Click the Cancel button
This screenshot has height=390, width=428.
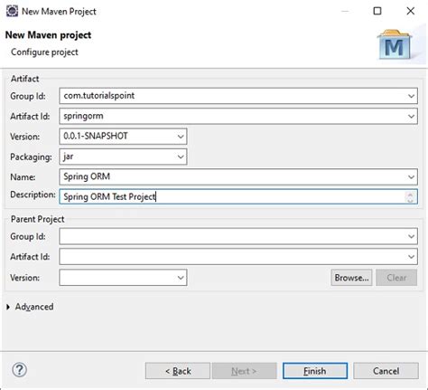386,371
